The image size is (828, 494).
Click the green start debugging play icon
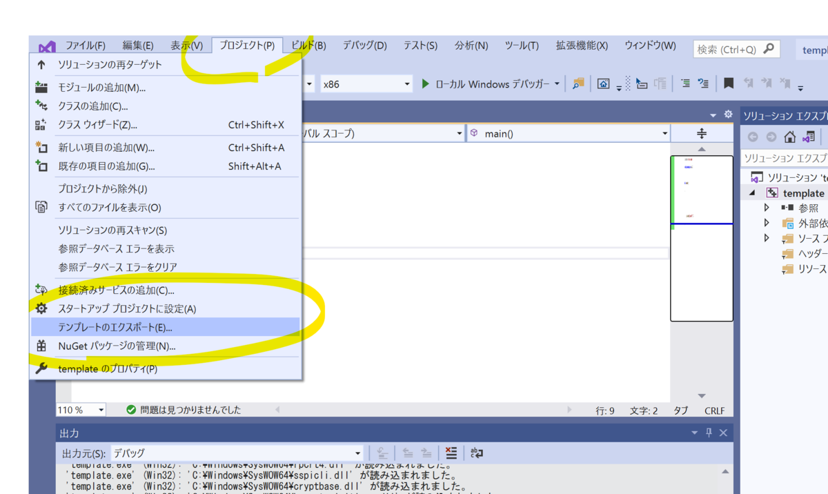(x=426, y=84)
